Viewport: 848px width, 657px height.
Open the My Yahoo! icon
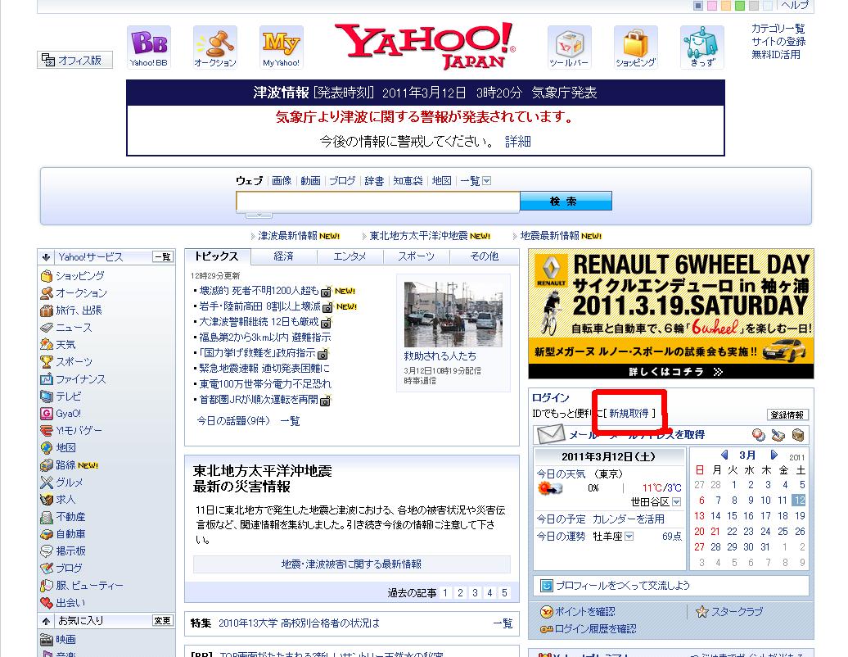pyautogui.click(x=282, y=47)
